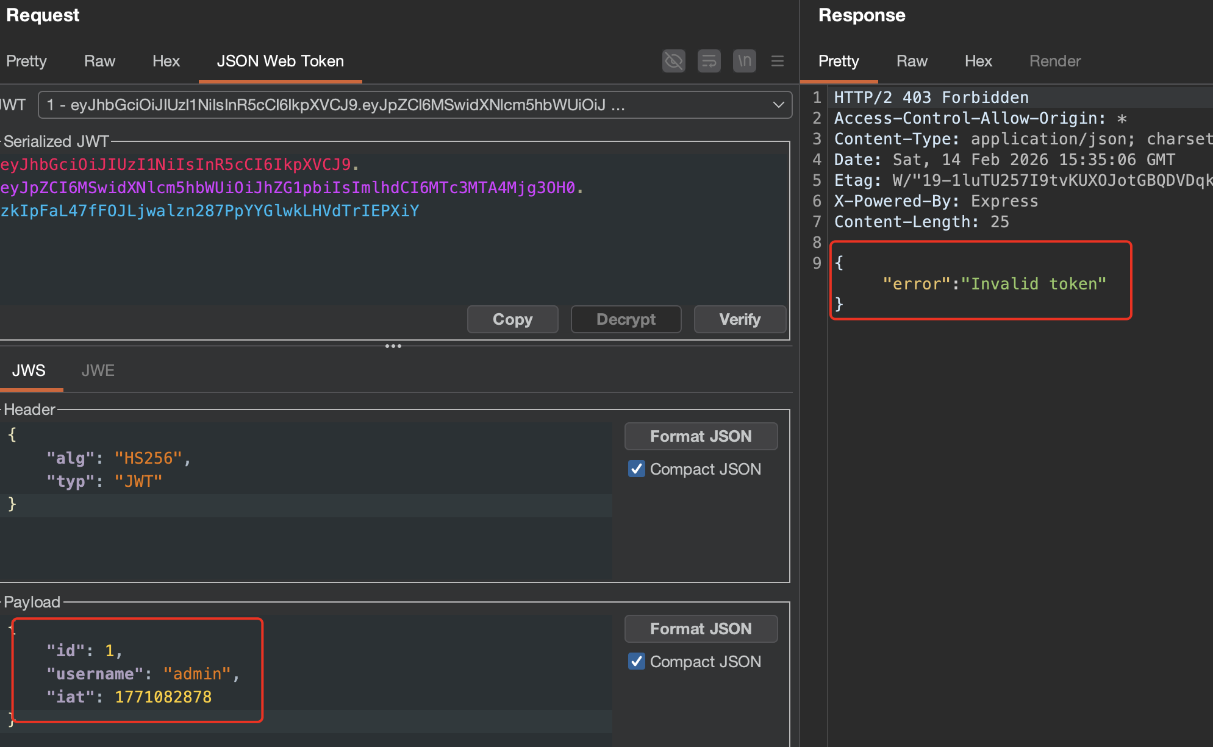Switch to the response Raw tab
Screen dimensions: 1213x747
click(912, 61)
